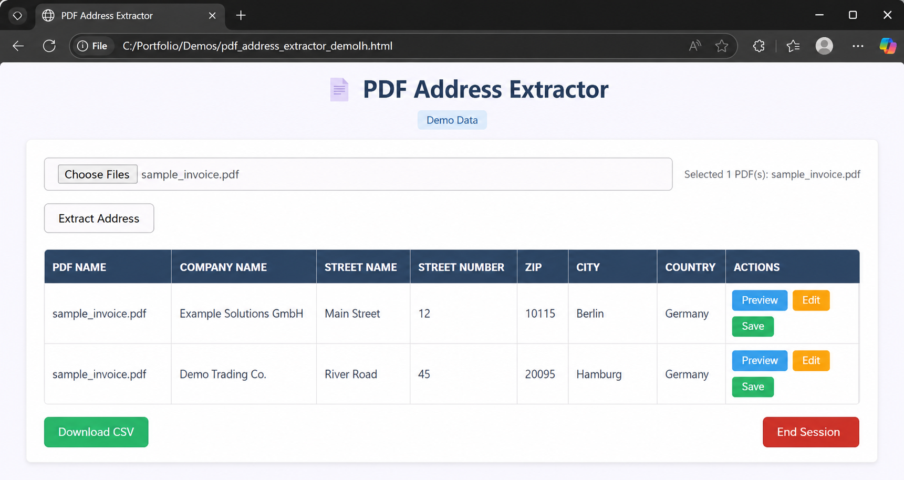Select sample_invoice.pdf in the Berlin row
This screenshot has width=904, height=480.
tap(108, 314)
